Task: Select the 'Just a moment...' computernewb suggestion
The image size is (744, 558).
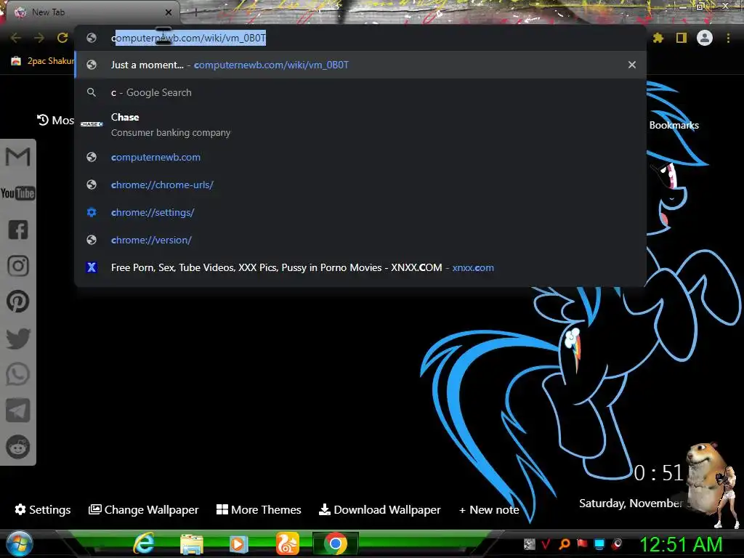Action: pos(360,65)
